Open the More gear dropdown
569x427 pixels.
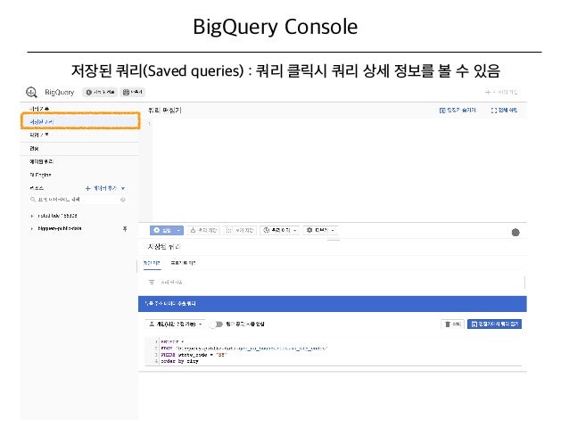pyautogui.click(x=320, y=230)
